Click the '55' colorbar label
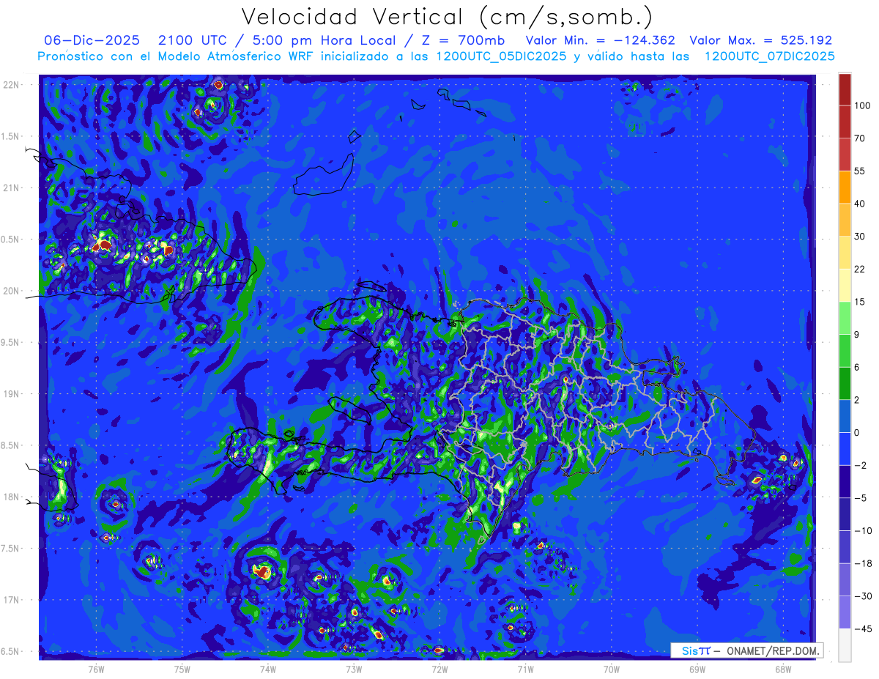Image resolution: width=879 pixels, height=679 pixels. tap(861, 171)
